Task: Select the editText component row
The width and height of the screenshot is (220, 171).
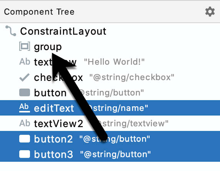Action: [x=110, y=108]
